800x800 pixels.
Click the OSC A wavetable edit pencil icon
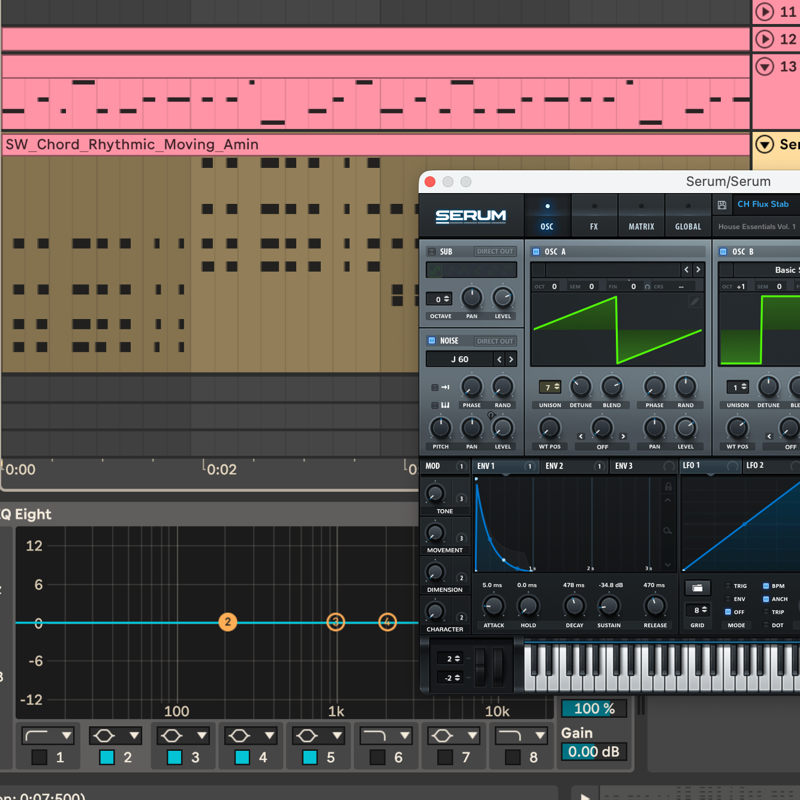tap(694, 302)
